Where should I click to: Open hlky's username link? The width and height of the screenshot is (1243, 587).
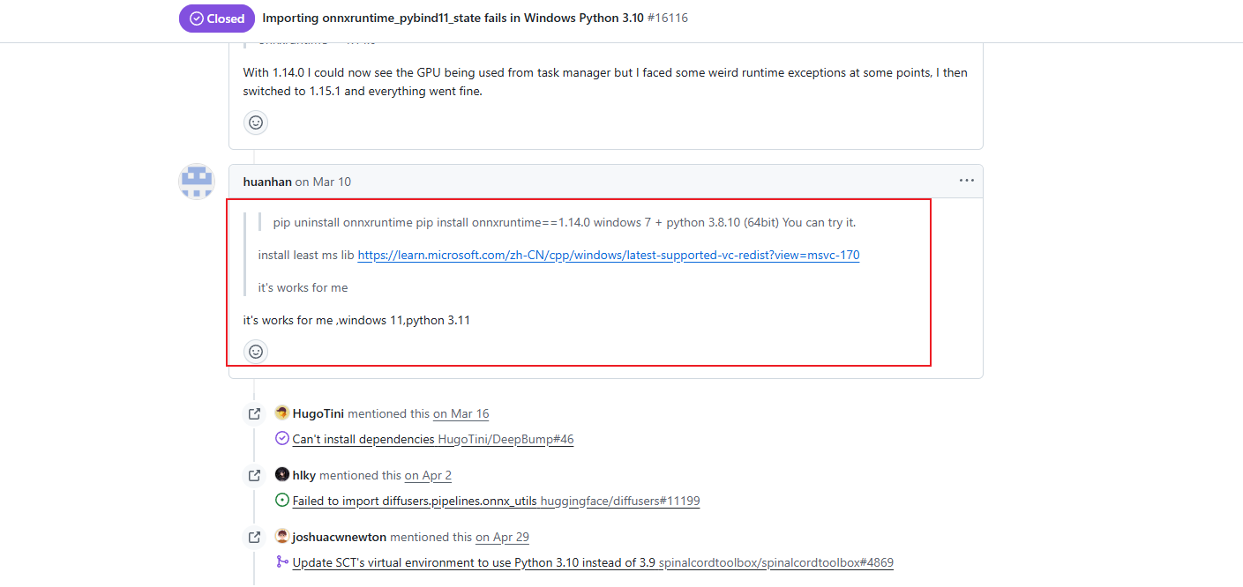(303, 474)
